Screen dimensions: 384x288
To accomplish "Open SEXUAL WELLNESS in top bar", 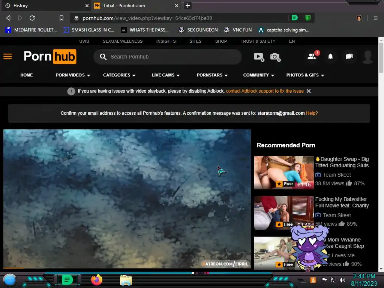I will 123,41.
